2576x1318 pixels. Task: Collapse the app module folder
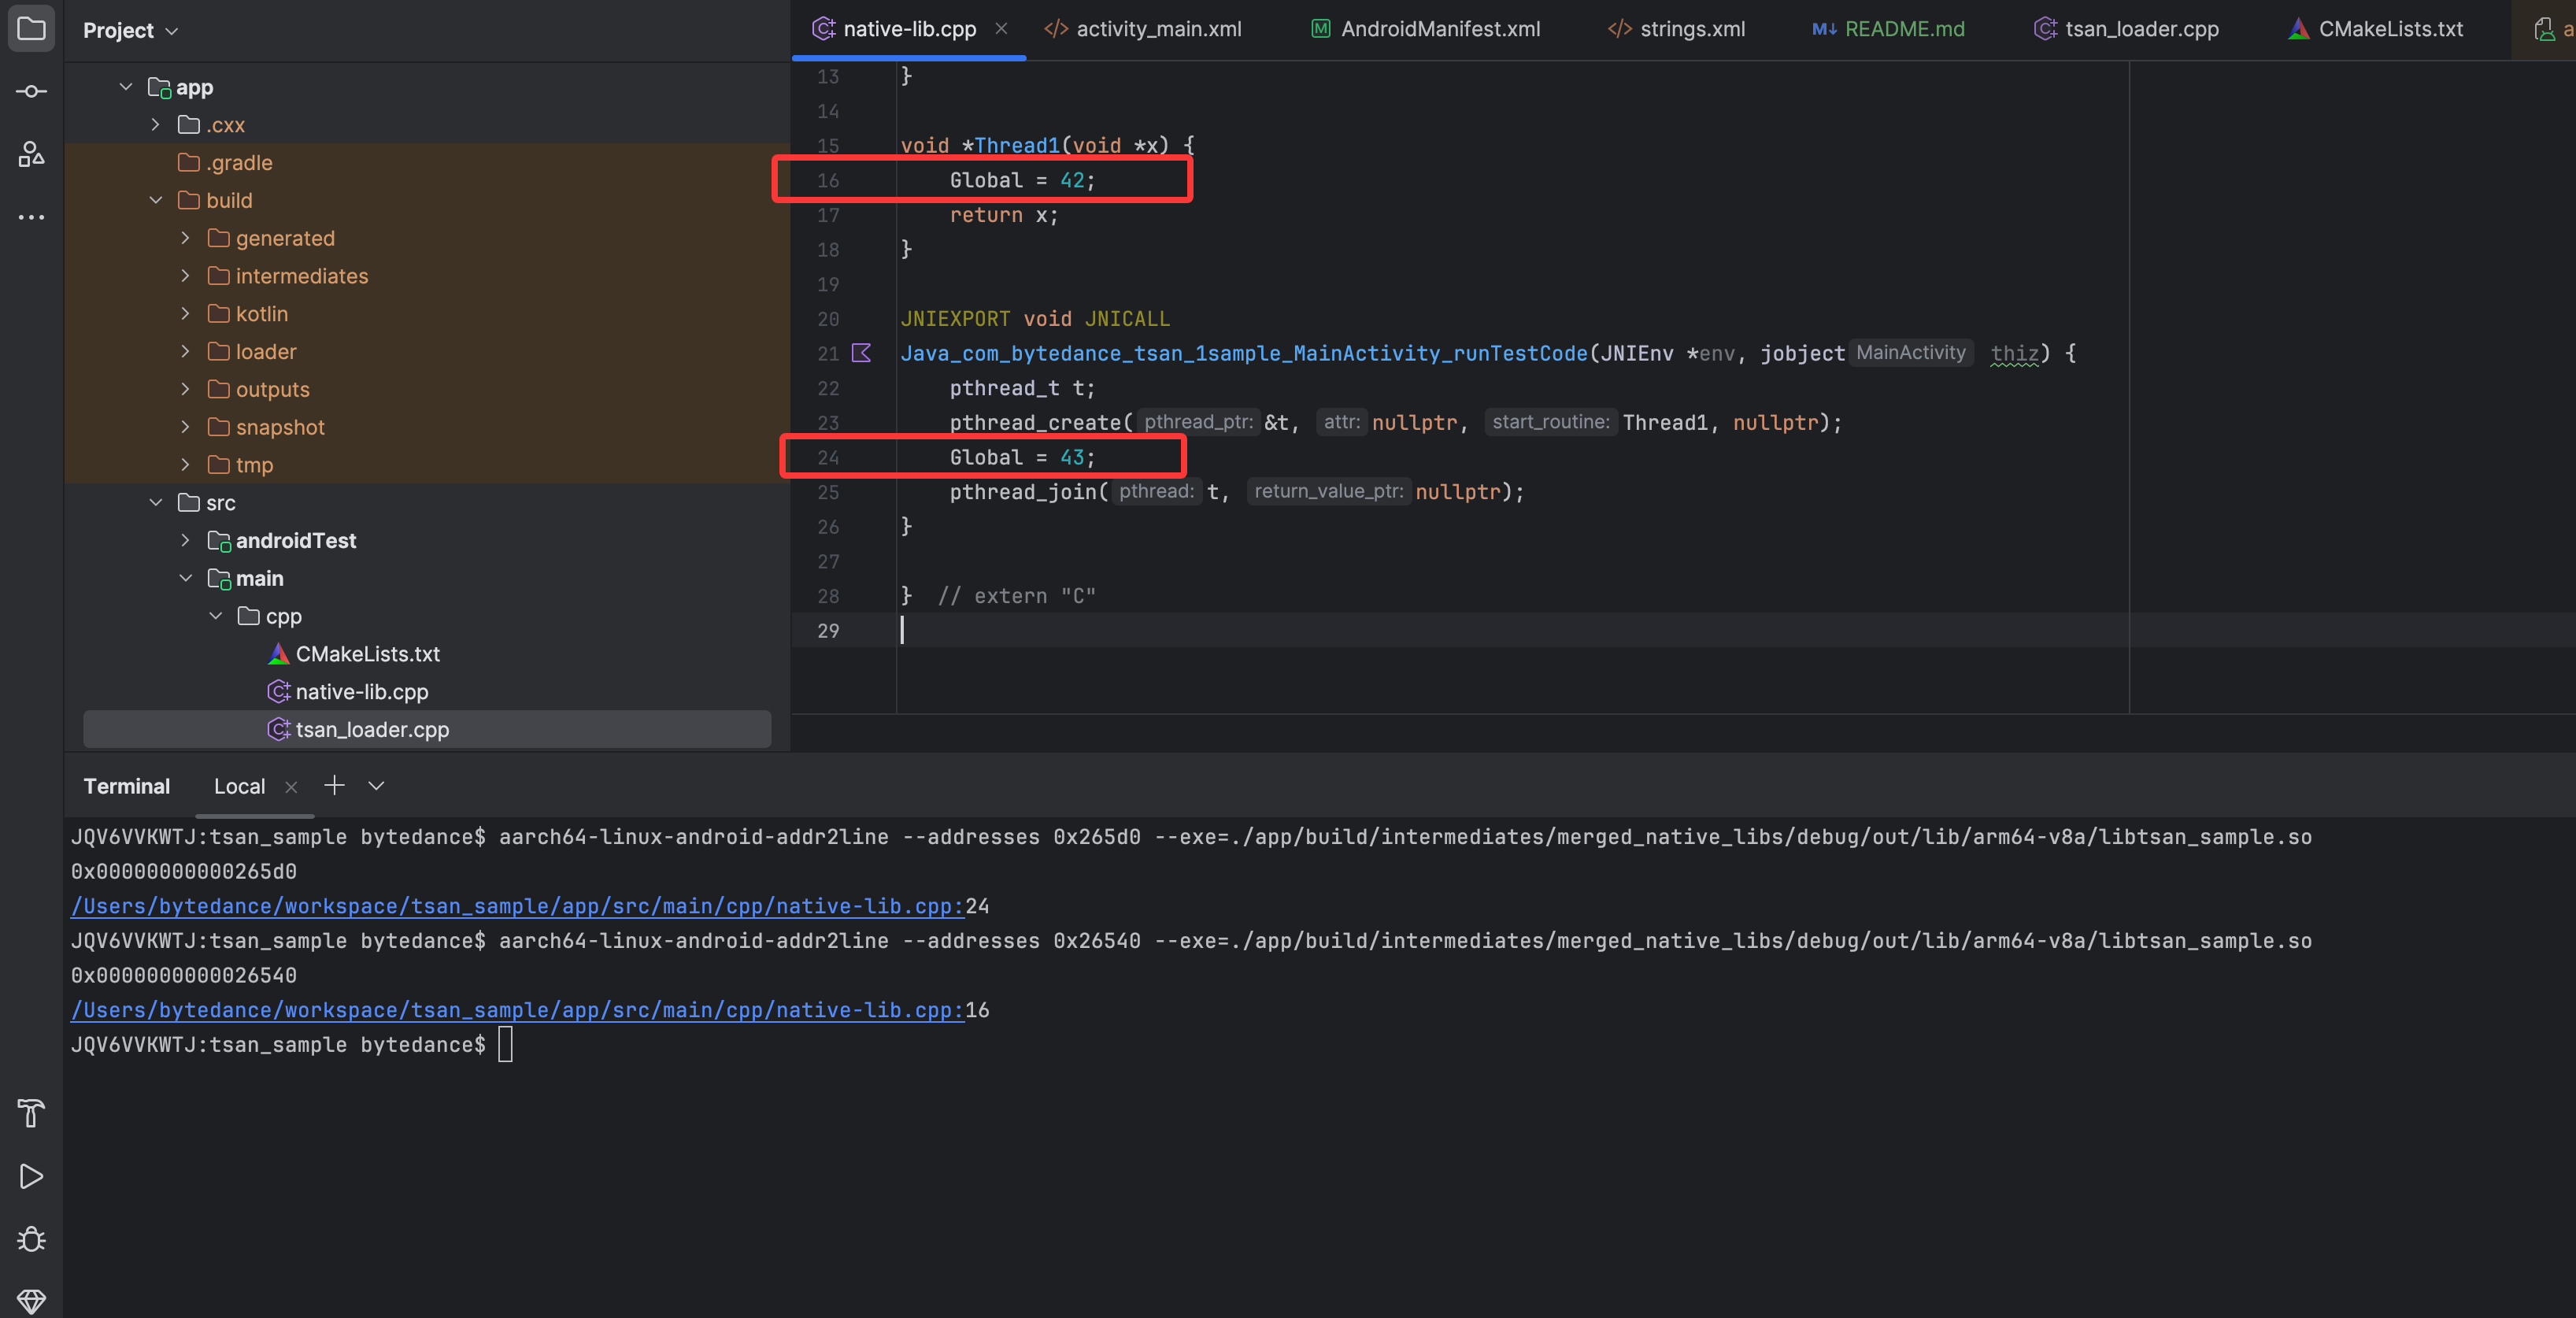tap(126, 87)
